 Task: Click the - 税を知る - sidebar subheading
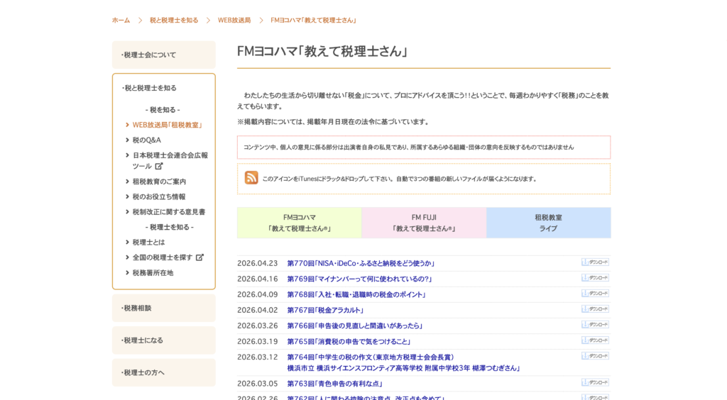(163, 110)
